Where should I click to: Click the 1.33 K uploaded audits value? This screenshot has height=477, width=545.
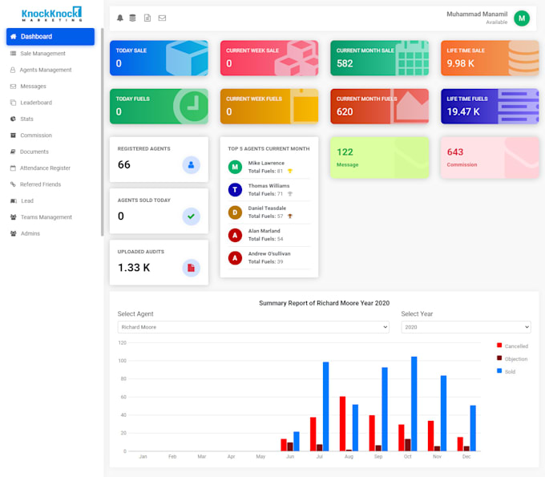[134, 268]
